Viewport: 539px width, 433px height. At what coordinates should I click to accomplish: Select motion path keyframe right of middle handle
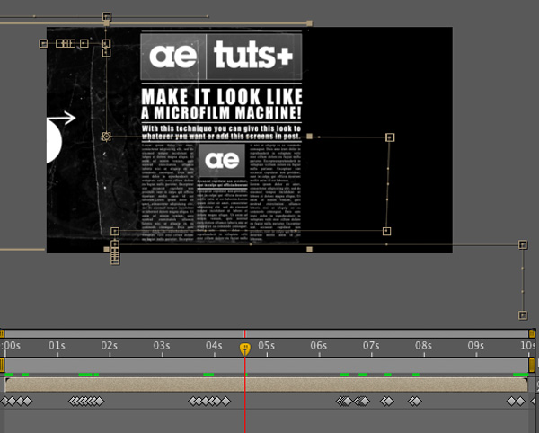click(390, 137)
